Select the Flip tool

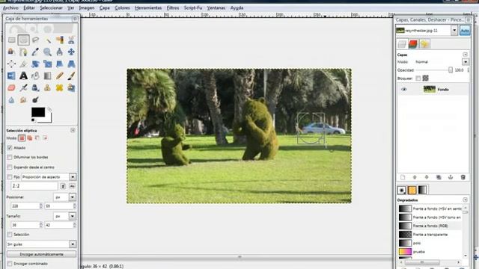click(x=12, y=75)
